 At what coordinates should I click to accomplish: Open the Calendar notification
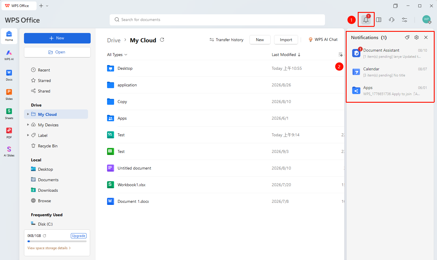tap(390, 72)
